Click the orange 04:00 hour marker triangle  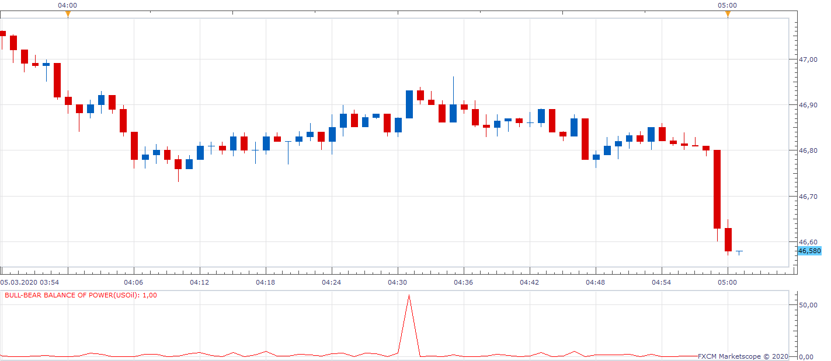coord(68,14)
